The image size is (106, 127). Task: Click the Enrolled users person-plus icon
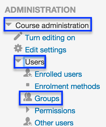[x=28, y=73]
